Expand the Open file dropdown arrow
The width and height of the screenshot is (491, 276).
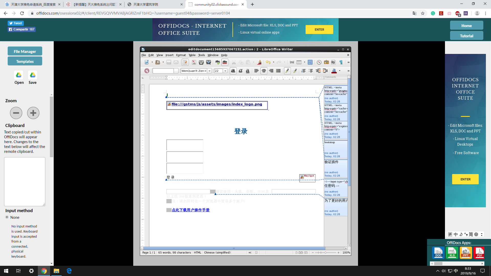pos(163,62)
